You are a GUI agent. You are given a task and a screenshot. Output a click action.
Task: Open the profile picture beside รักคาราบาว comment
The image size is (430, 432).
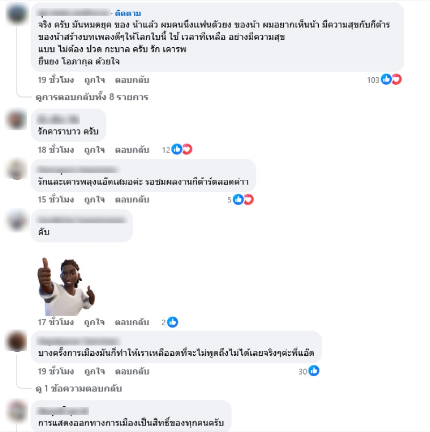tap(17, 120)
